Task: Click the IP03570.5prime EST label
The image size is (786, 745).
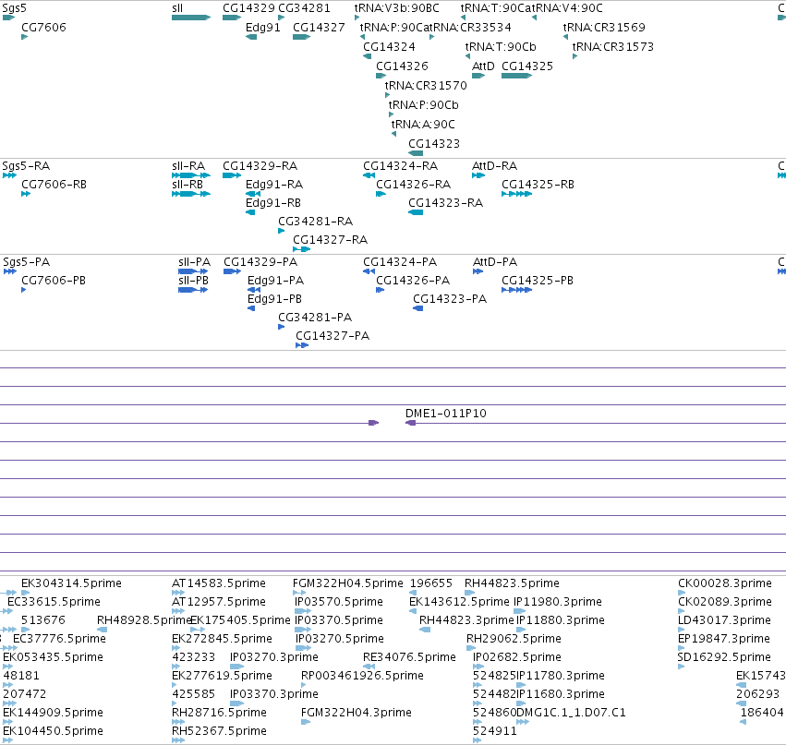Action: click(339, 602)
